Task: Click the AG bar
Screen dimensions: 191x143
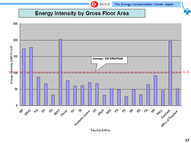Action: pos(39,91)
